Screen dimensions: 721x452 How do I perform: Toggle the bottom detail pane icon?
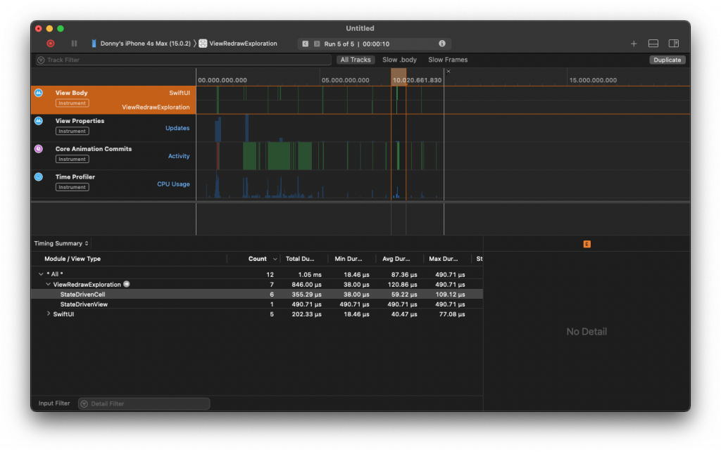pyautogui.click(x=653, y=44)
